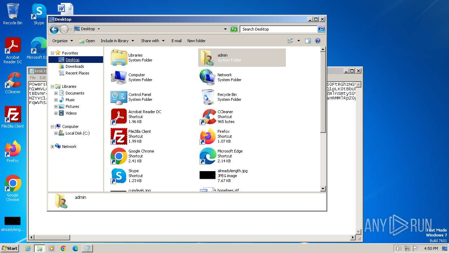Expand the Desktop breadcrumb arrow in address bar
Screen dimensions: 449x253
[x=99, y=29]
